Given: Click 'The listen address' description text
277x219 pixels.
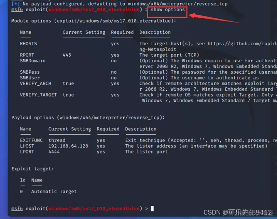Looking at the screenshot, I should 196,146.
